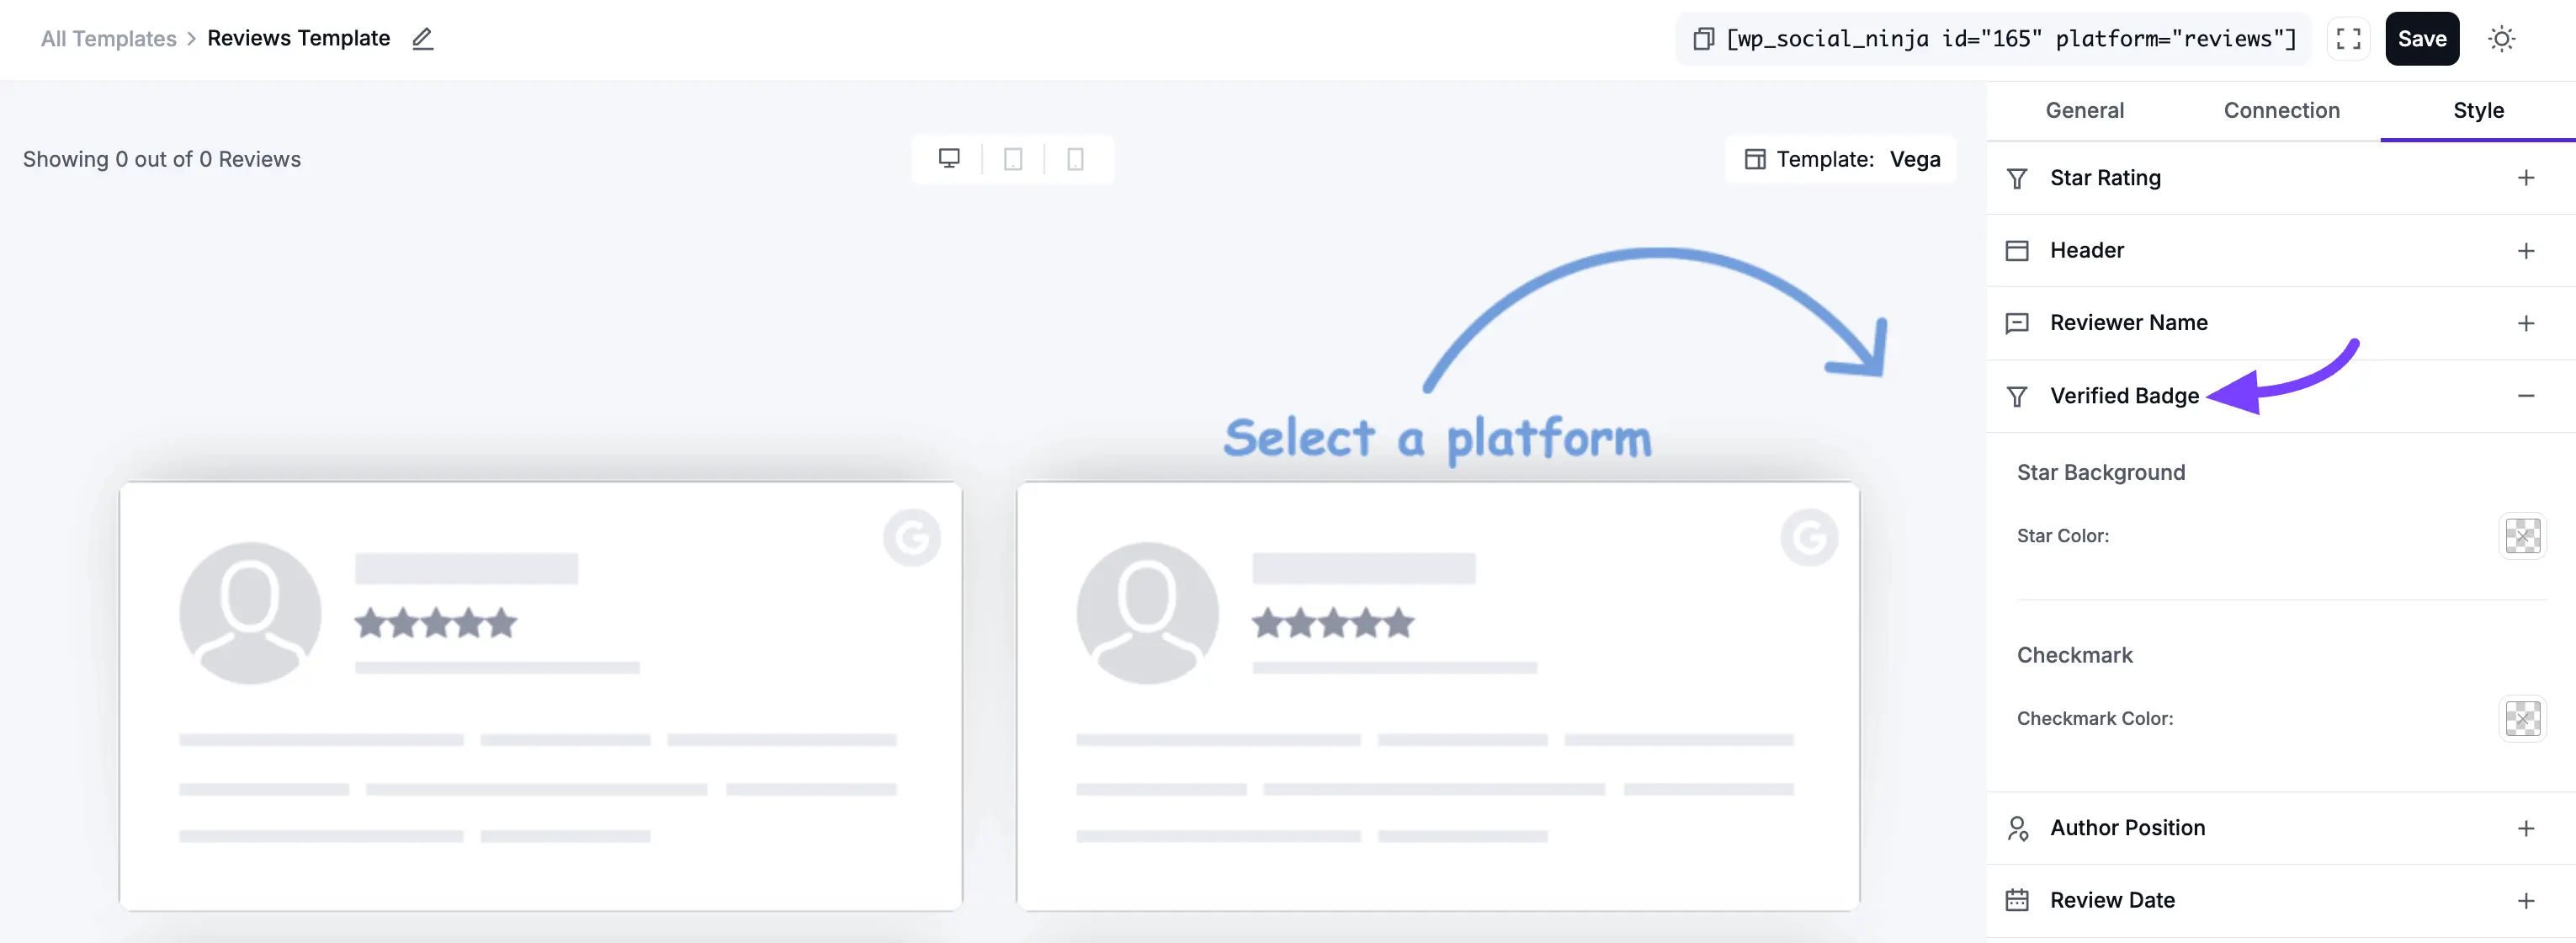Switch to the Connection tab
2576x943 pixels.
point(2282,110)
